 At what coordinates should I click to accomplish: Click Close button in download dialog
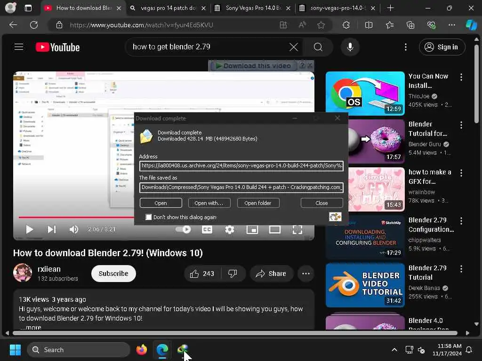coord(321,203)
